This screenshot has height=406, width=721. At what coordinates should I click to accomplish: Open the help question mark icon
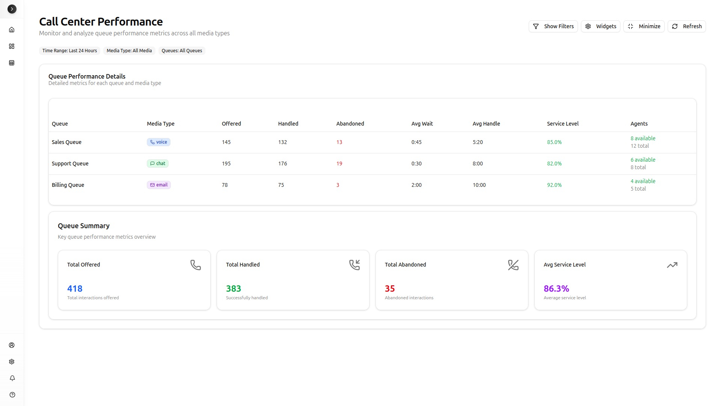click(12, 395)
